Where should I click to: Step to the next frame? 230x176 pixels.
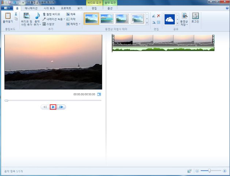(61, 107)
